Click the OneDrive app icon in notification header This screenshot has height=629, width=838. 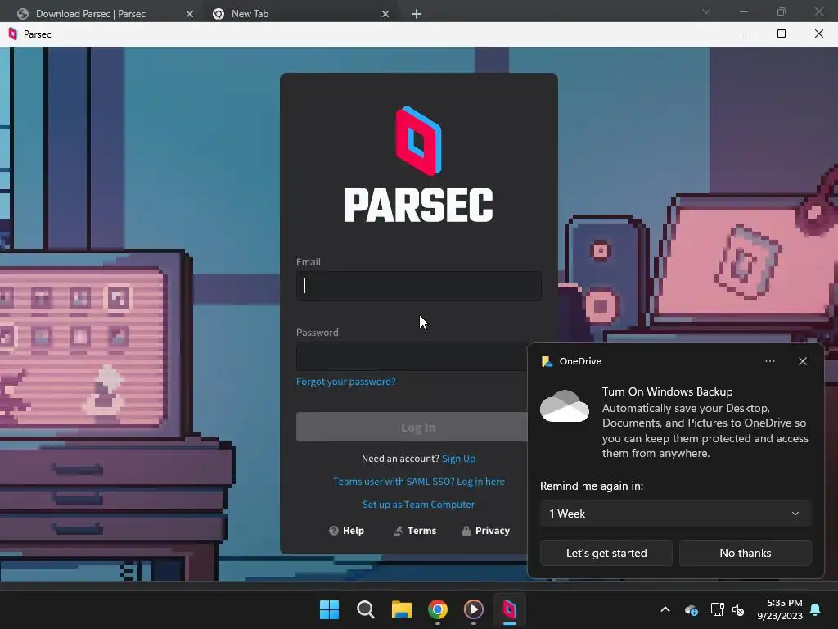547,361
